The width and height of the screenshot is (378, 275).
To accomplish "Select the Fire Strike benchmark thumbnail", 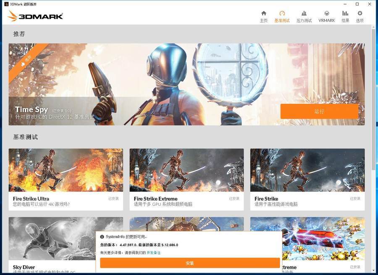I will [307, 170].
